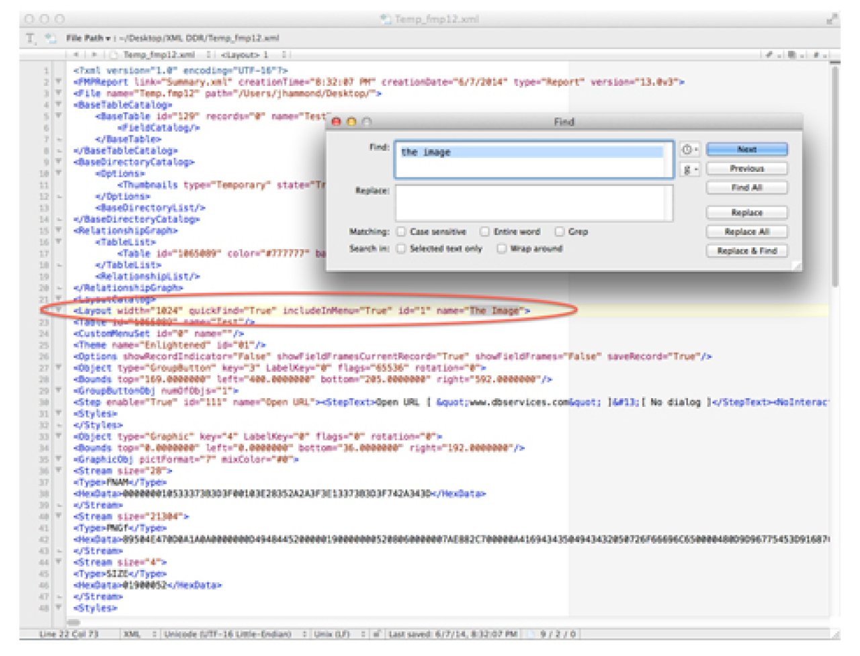Enable Grep matching
The height and width of the screenshot is (656, 860).
559,232
